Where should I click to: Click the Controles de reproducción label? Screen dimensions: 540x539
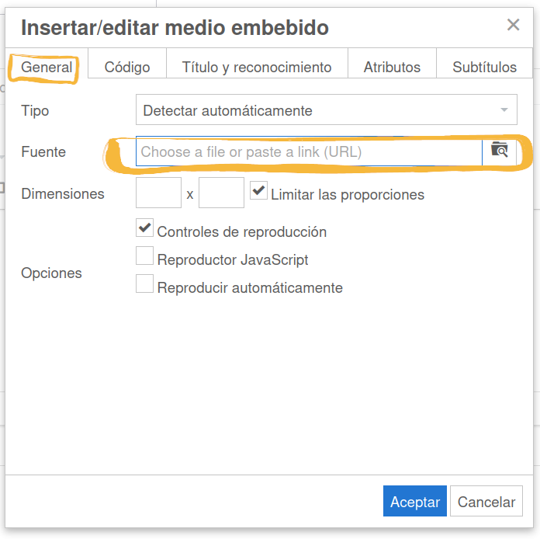click(241, 231)
